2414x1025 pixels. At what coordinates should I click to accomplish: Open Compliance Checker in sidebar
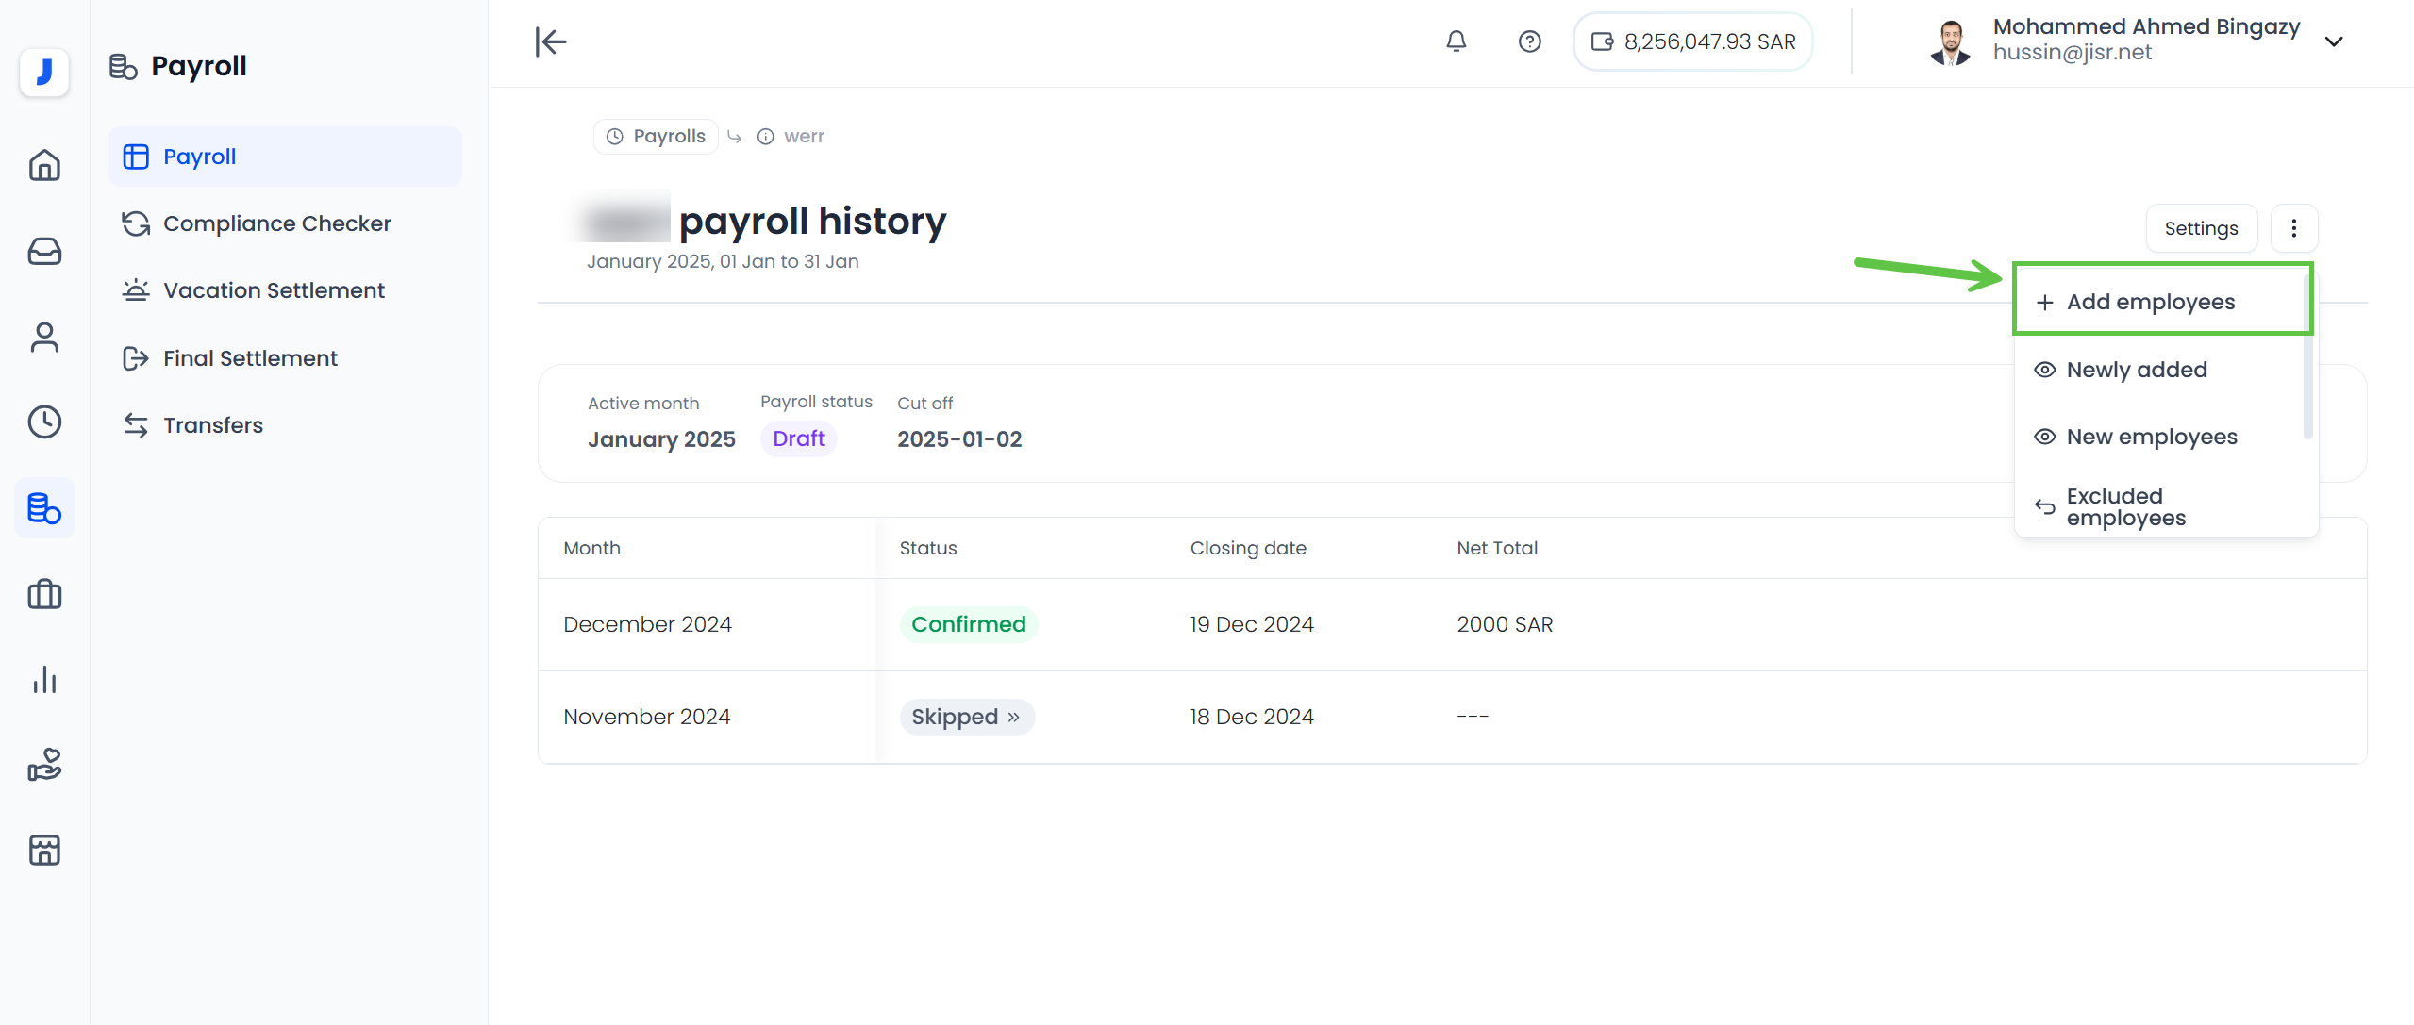tap(276, 223)
